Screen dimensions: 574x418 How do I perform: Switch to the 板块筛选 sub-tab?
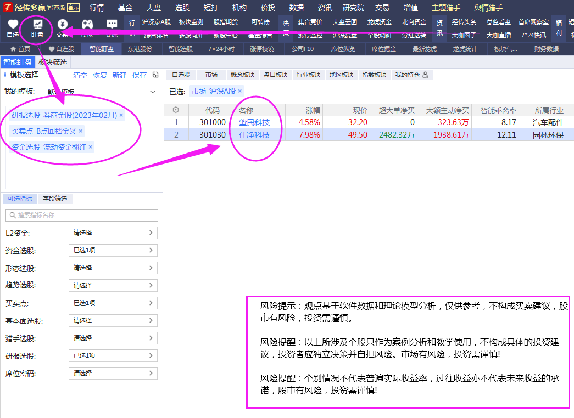tap(53, 62)
